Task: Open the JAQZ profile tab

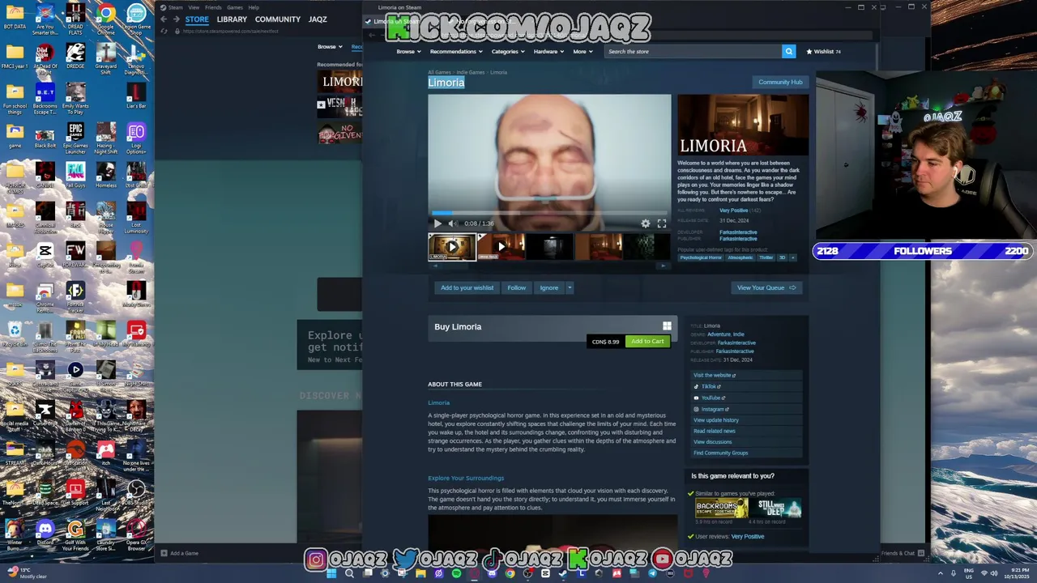Action: pos(318,19)
